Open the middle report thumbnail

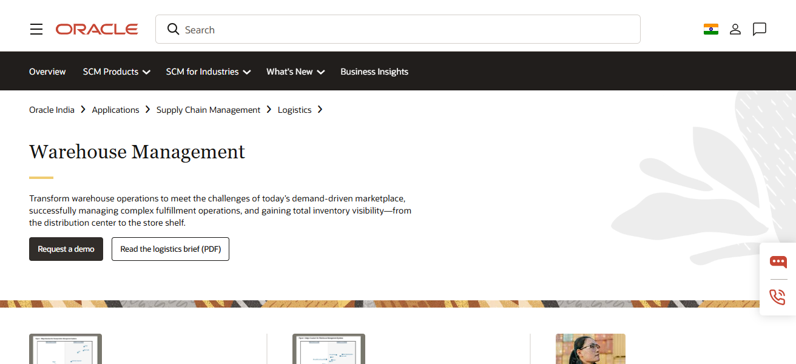(329, 349)
